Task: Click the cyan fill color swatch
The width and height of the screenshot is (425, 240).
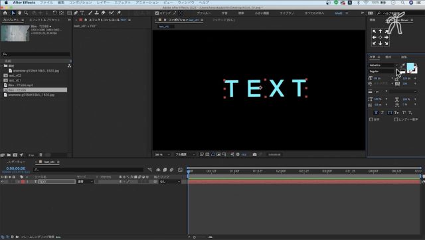Action: coord(410,66)
